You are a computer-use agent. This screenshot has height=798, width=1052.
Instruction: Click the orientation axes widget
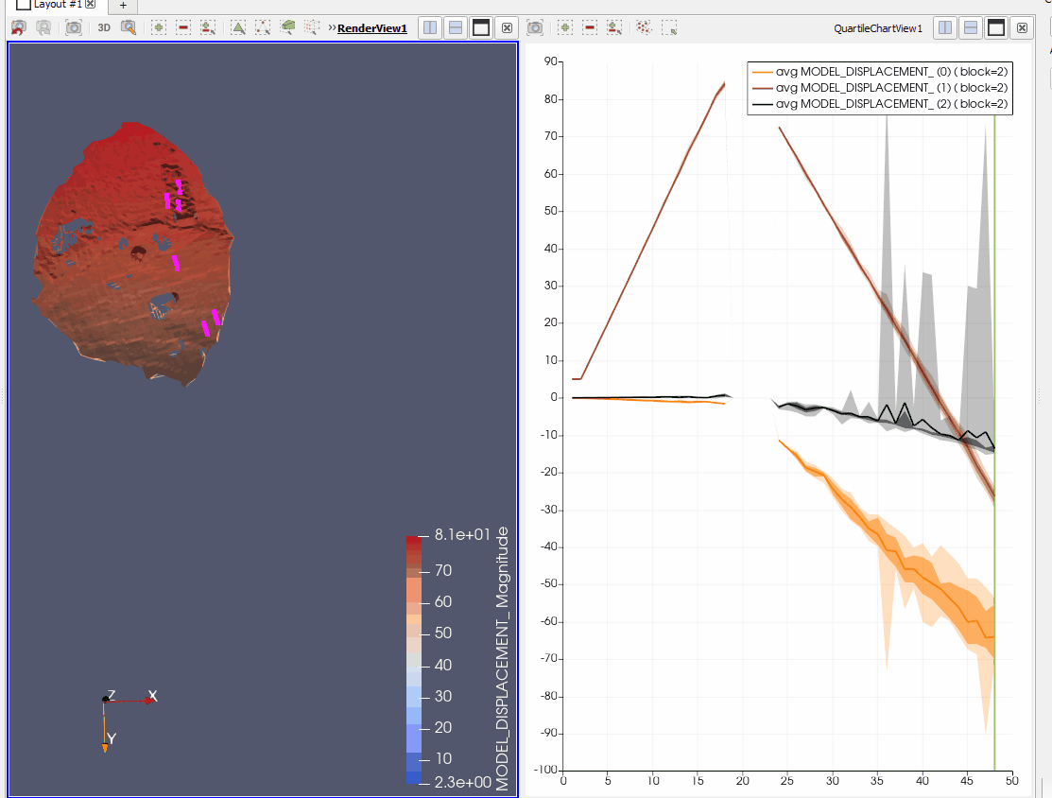coord(128,720)
